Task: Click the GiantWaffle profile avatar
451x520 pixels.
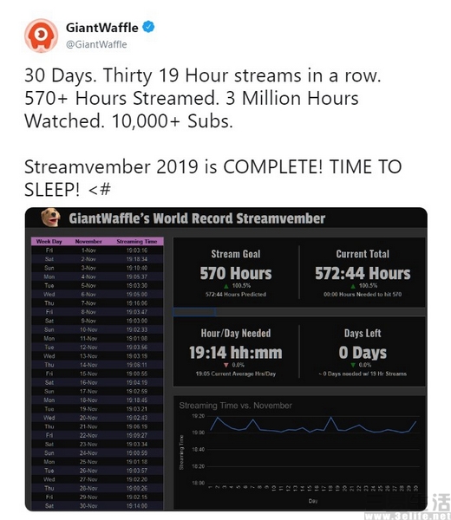Action: coord(41,36)
